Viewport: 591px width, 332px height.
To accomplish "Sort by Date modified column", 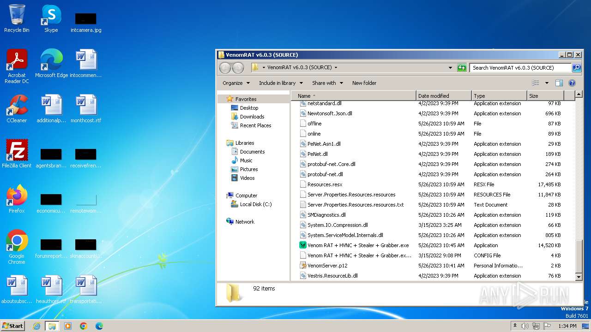I will coord(444,96).
